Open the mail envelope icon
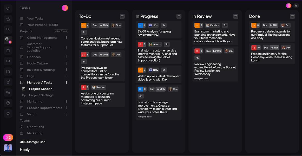302x156 pixels. tap(8, 61)
